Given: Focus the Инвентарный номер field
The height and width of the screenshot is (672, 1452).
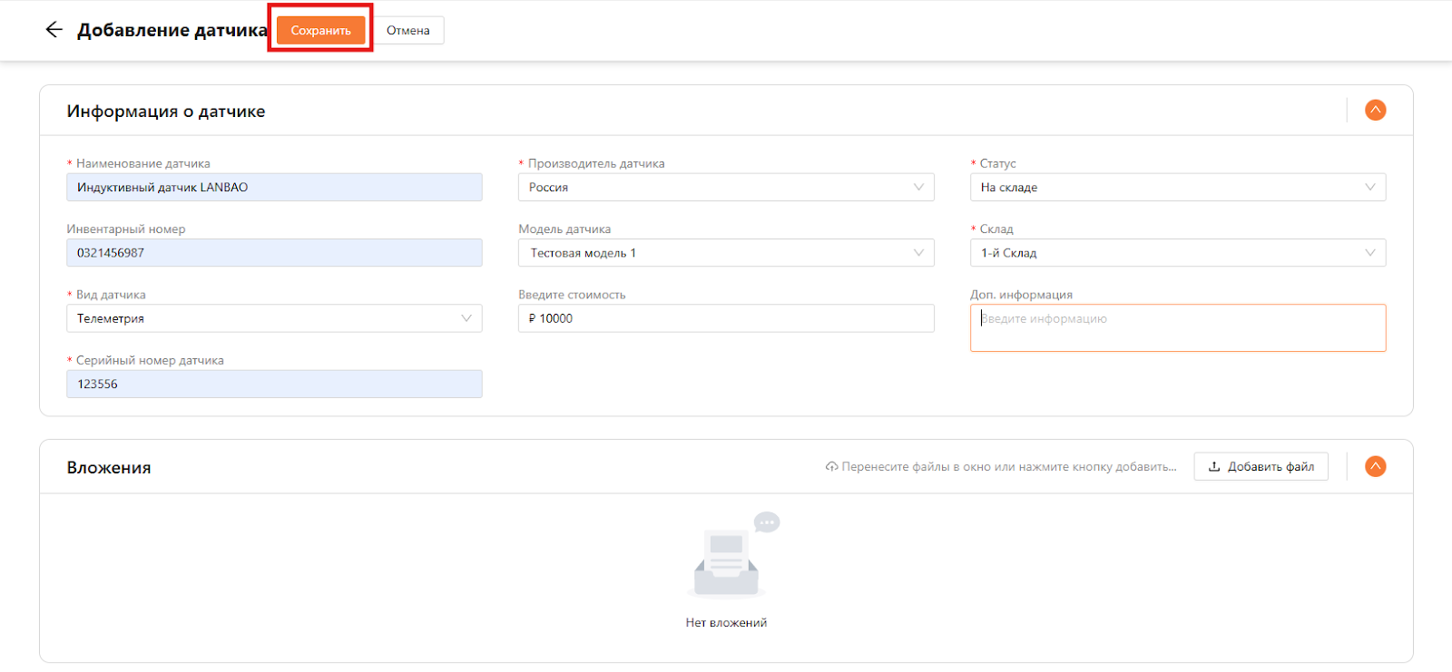Looking at the screenshot, I should point(273,253).
